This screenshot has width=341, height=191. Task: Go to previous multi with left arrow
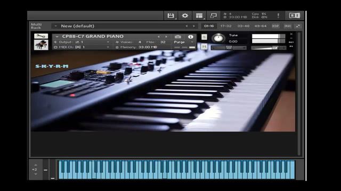click(186, 26)
